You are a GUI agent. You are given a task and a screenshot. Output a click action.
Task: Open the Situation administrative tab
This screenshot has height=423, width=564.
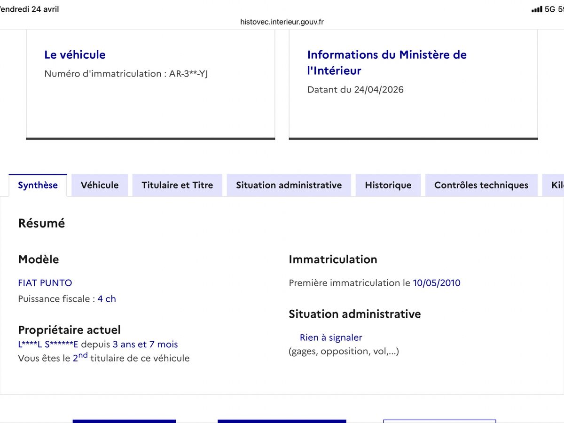coord(289,185)
